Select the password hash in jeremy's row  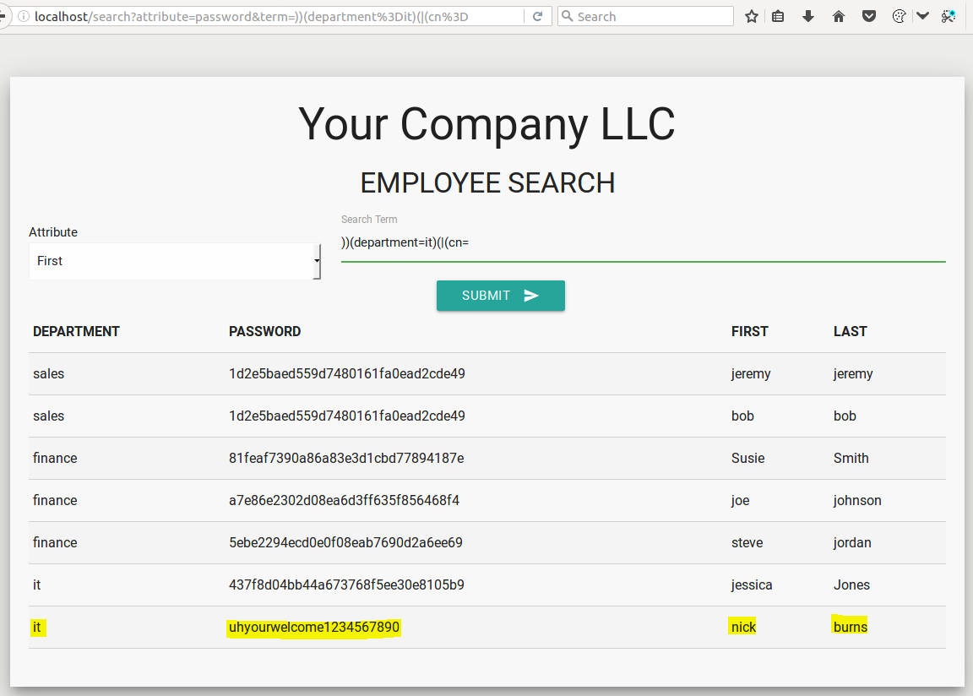tap(347, 374)
